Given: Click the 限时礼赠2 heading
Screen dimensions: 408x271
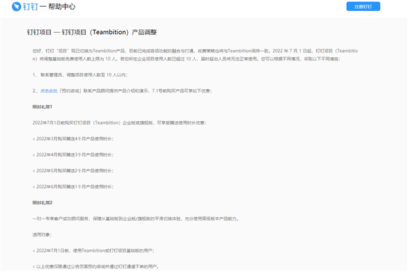Looking at the screenshot, I should [x=42, y=203].
